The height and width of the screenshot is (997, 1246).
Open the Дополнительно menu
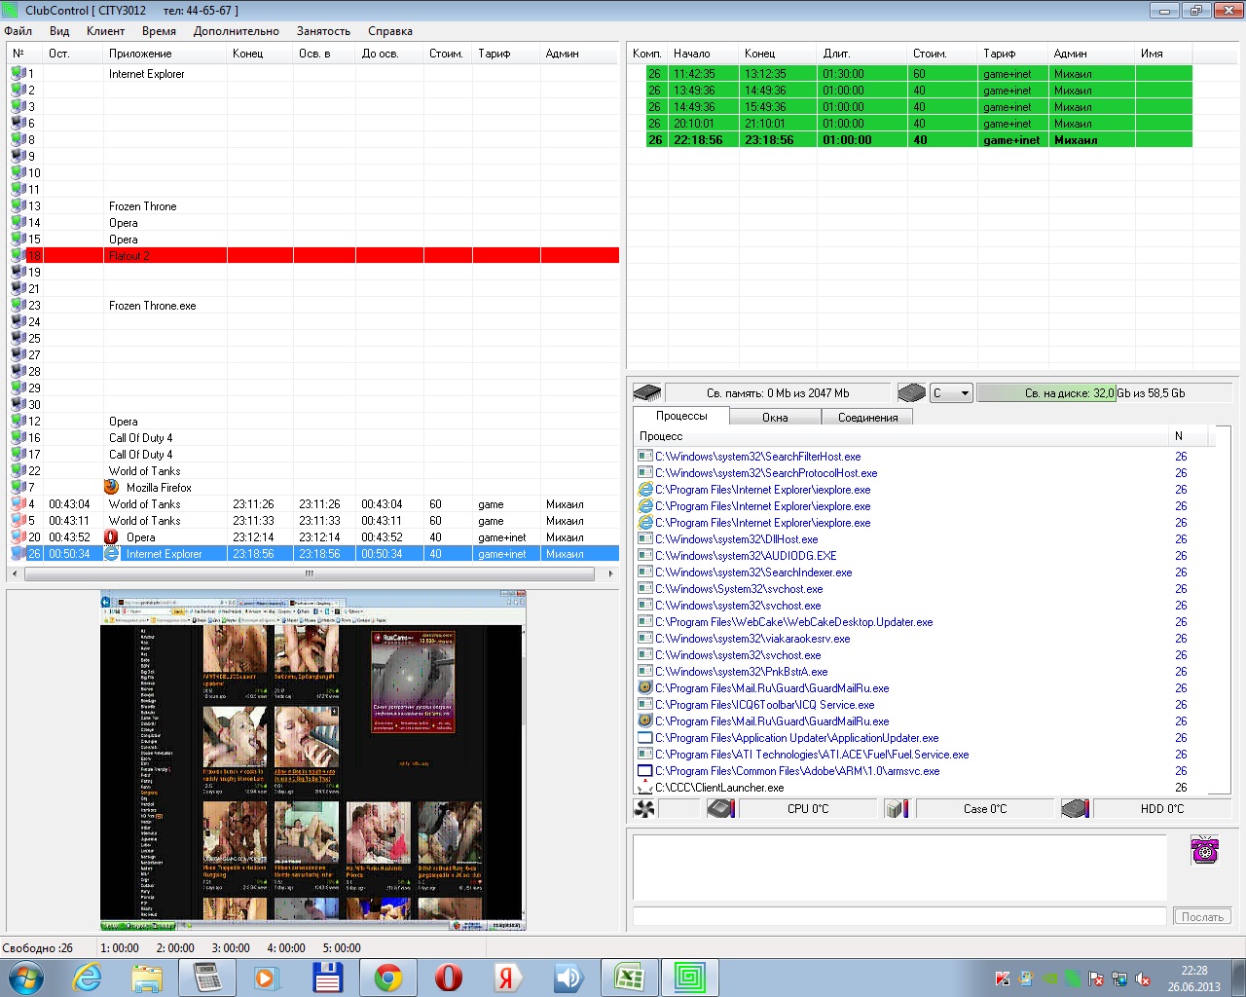[x=236, y=31]
